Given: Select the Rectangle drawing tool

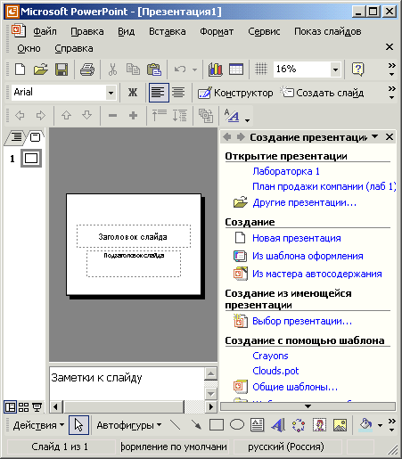Looking at the screenshot, I should pyautogui.click(x=217, y=425).
